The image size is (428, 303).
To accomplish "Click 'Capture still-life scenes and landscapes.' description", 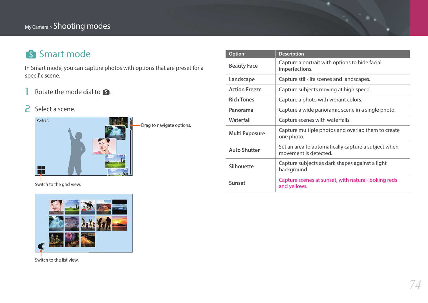I will pos(325,79).
